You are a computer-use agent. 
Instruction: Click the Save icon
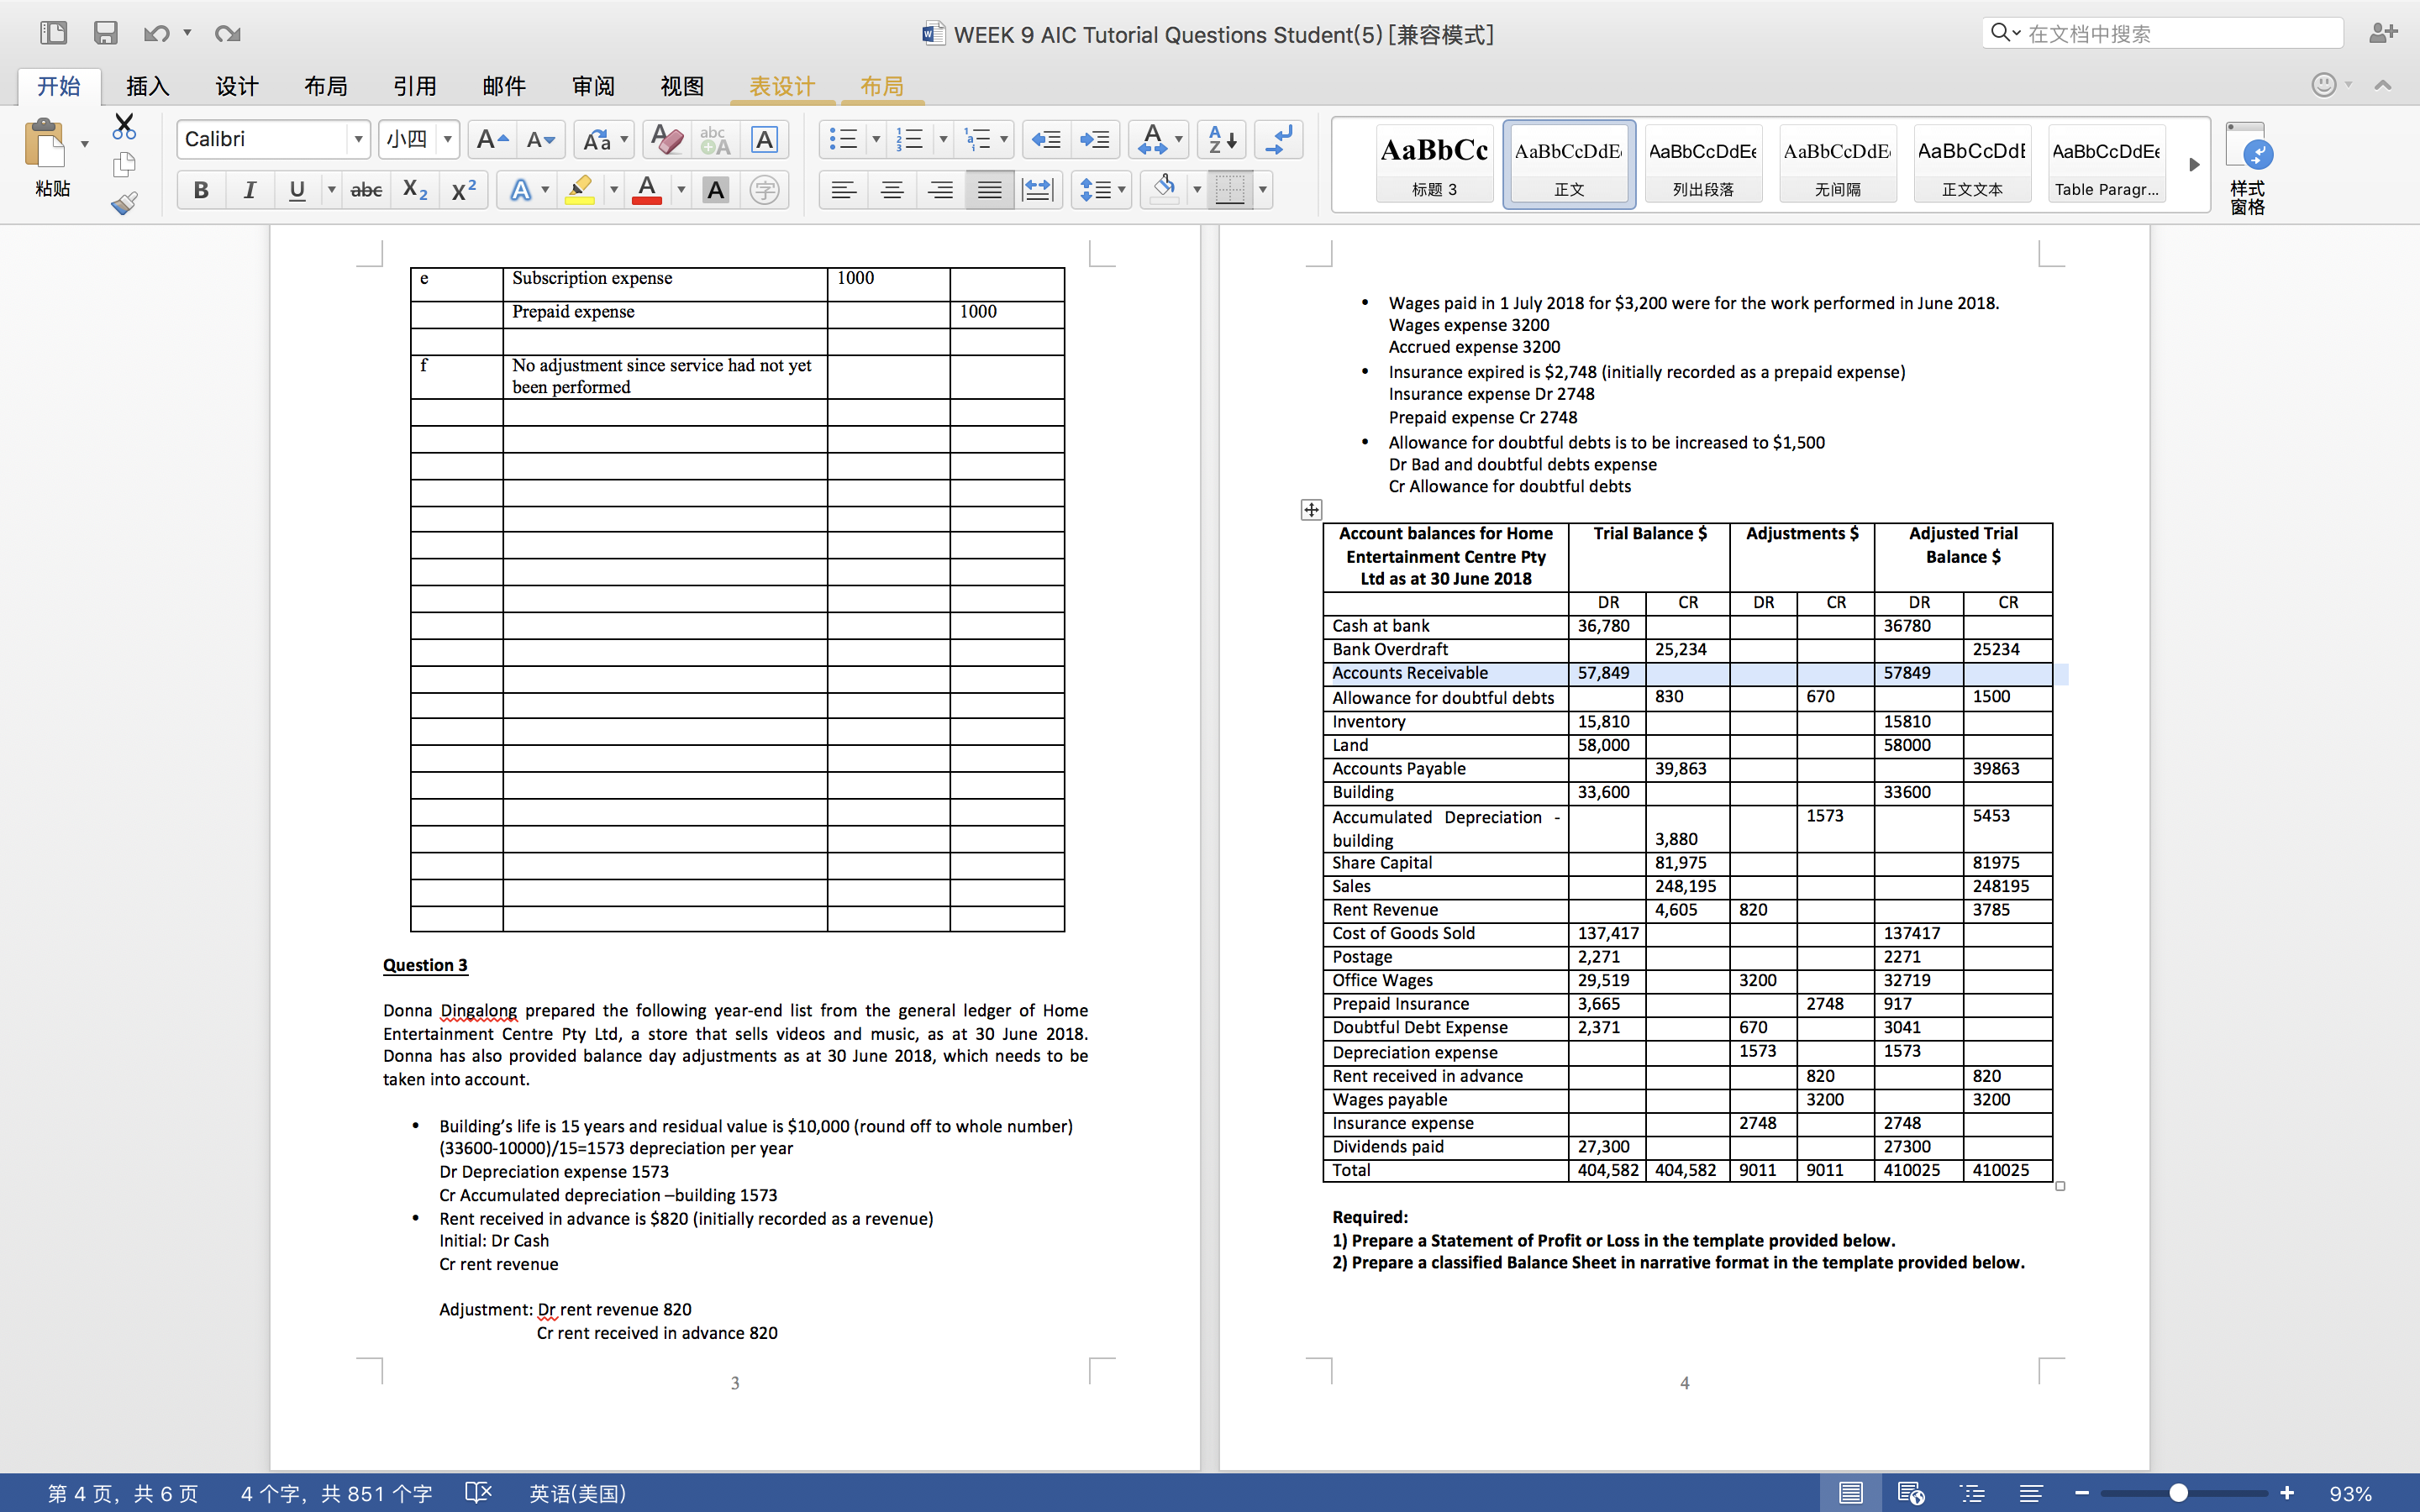point(106,33)
